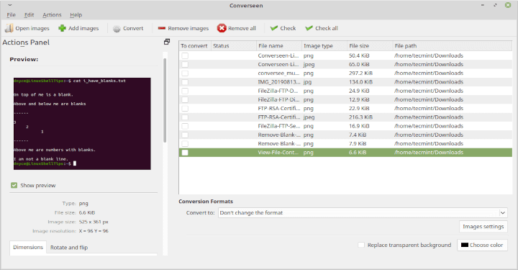Select the FTP-RSA-Certifi 22.9 KiB row
This screenshot has width=518, height=270.
click(345, 109)
